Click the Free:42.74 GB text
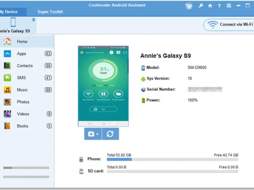The width and height of the screenshot is (254, 190). pyautogui.click(x=226, y=155)
